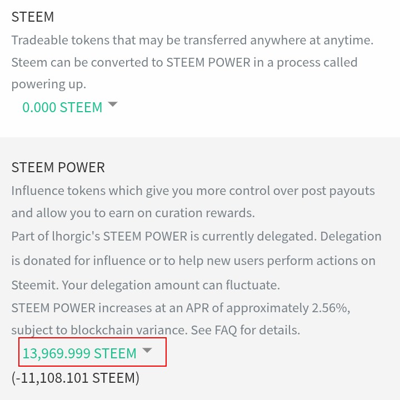Expand the 13,969.999 STEEM power menu
The width and height of the screenshot is (400, 400).
(79, 353)
